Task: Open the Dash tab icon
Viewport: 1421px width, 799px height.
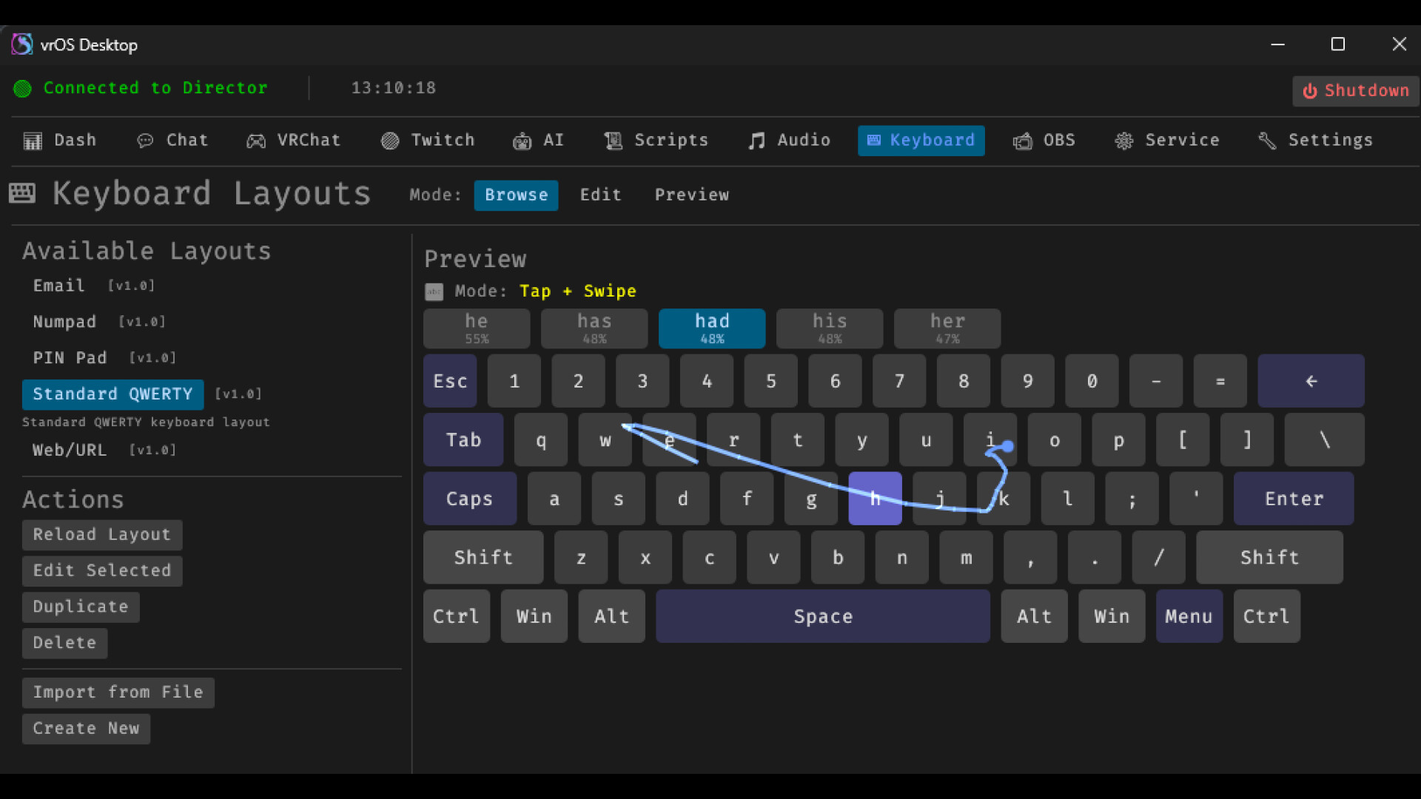Action: (x=33, y=141)
